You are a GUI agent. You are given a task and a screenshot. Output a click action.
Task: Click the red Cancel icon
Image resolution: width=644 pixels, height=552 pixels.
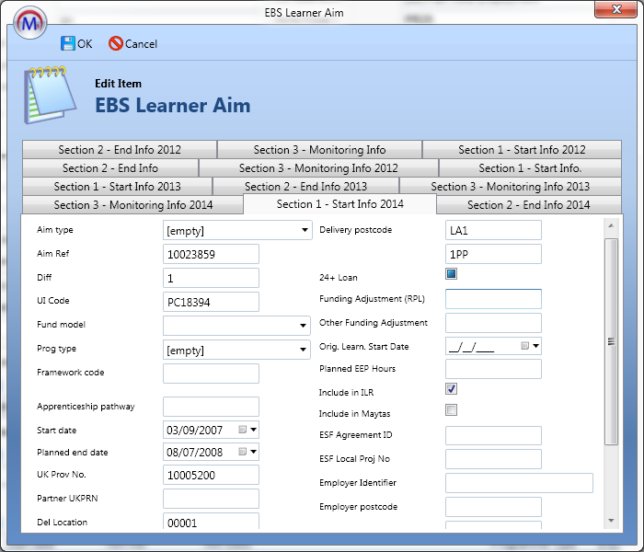tap(115, 43)
